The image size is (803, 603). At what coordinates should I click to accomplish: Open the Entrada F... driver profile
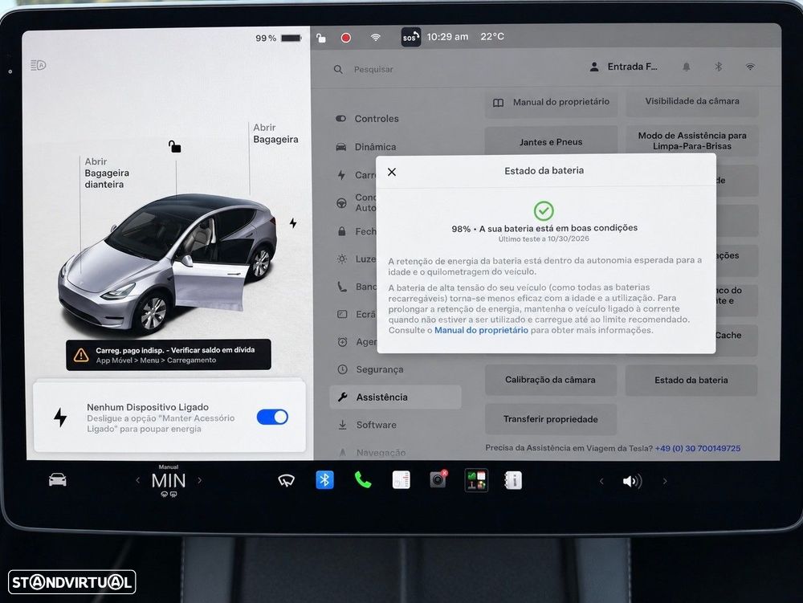point(624,67)
